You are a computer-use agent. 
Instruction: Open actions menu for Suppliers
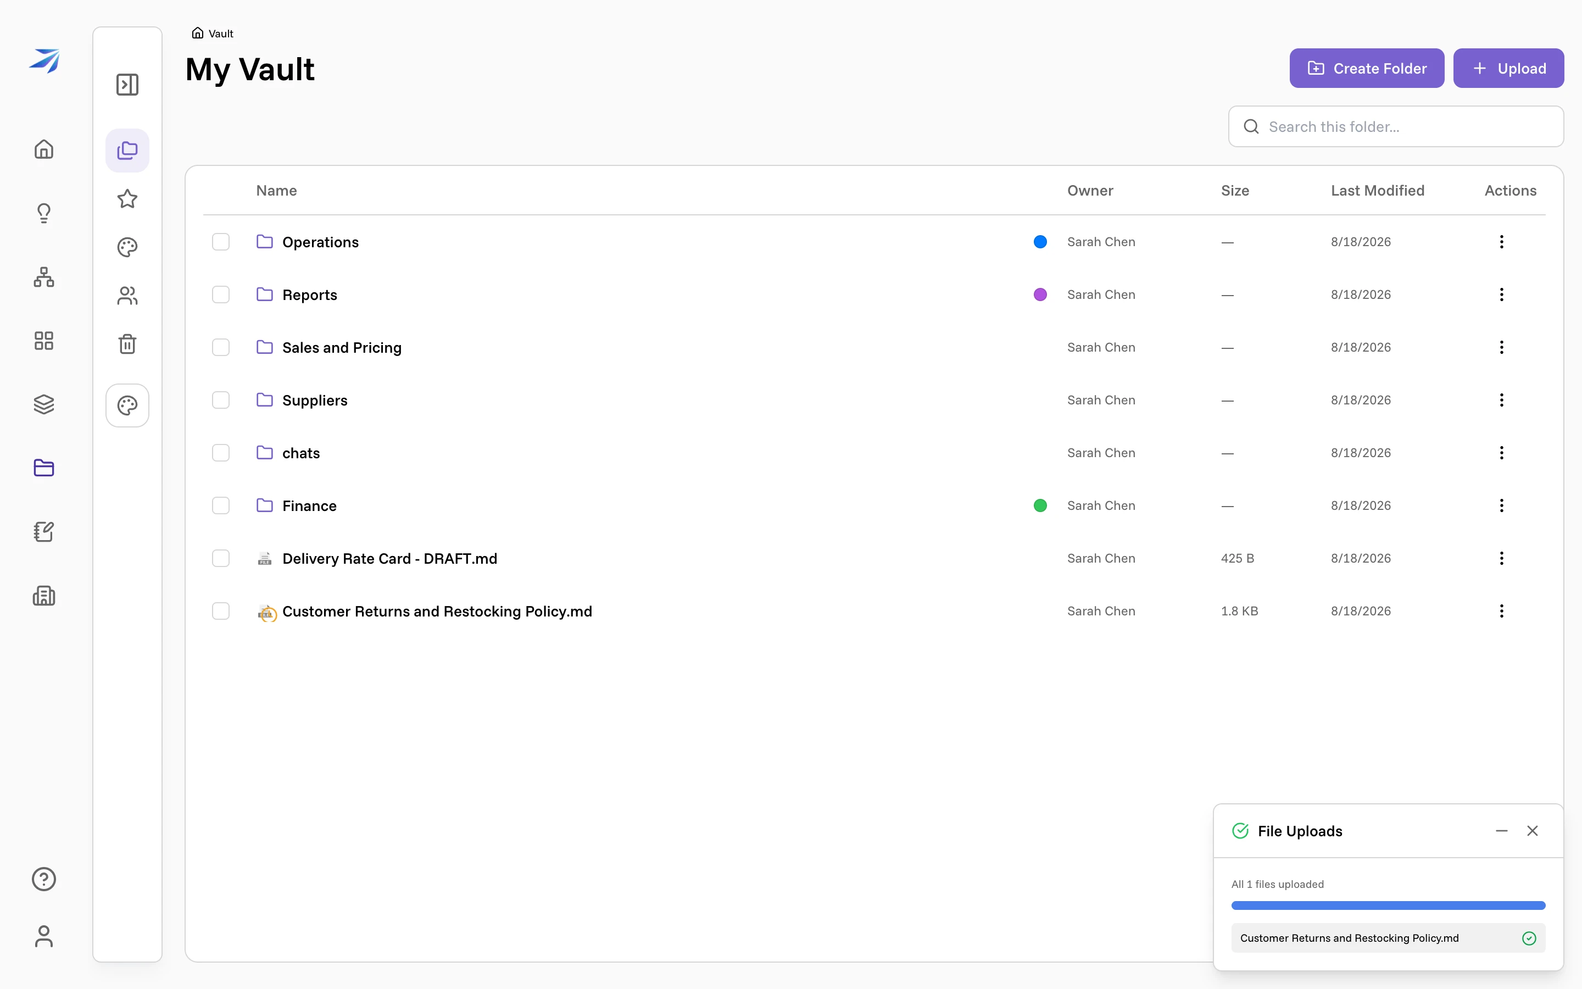(1502, 401)
